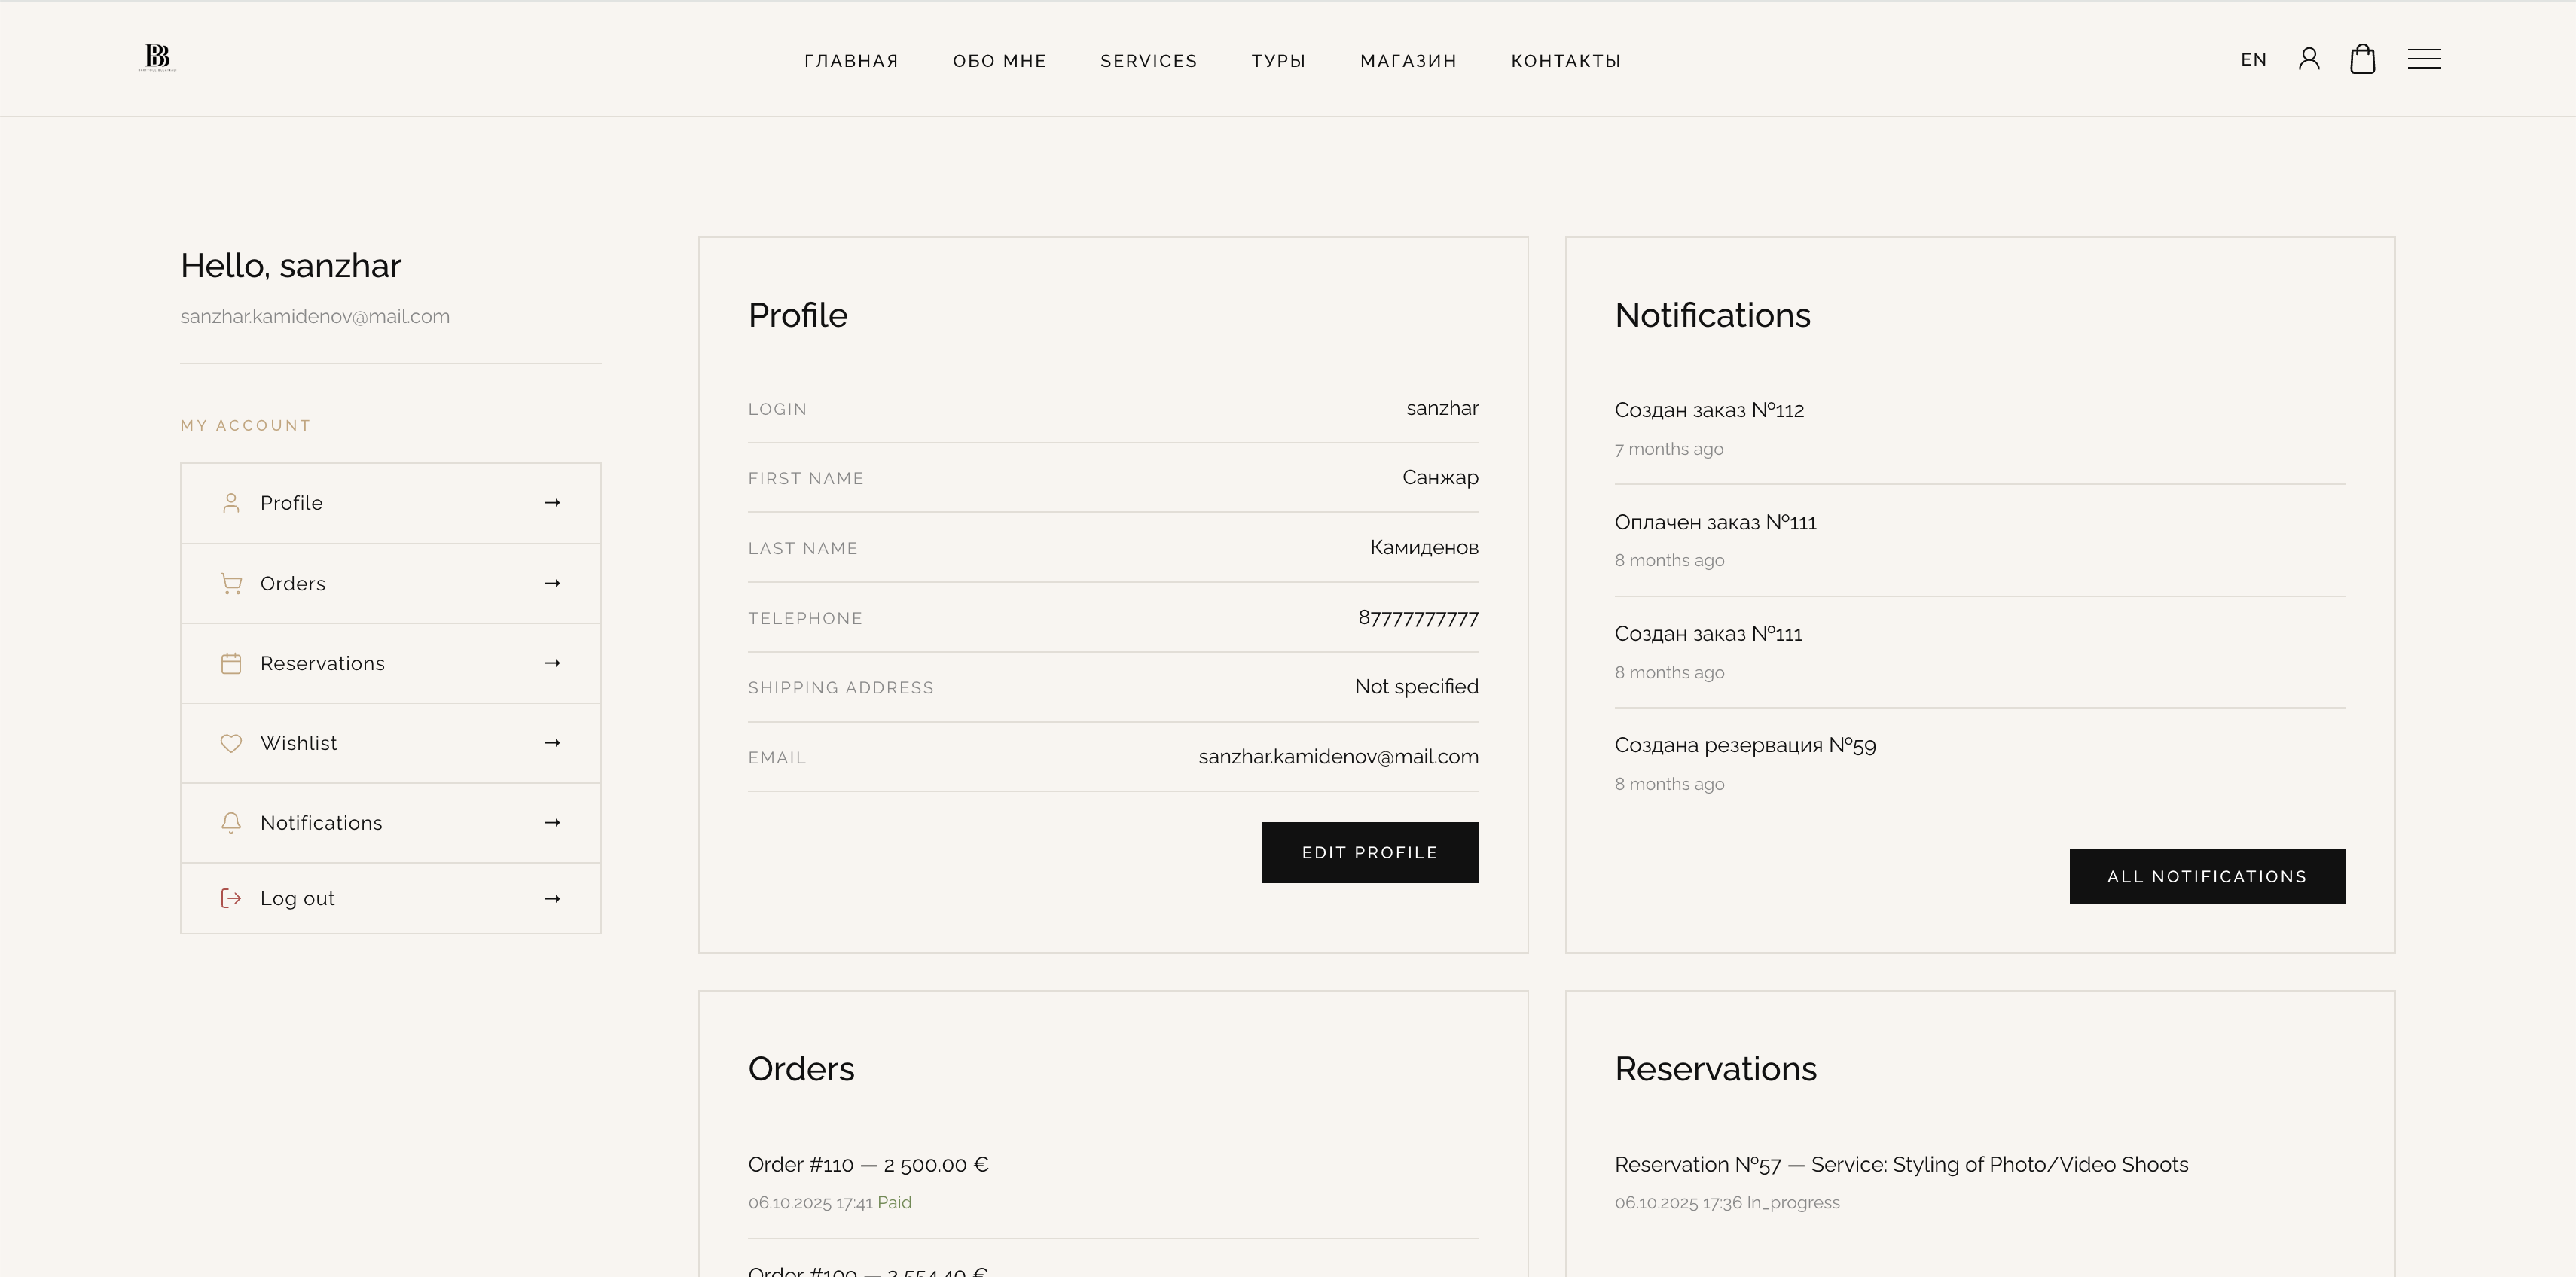Screen dimensions: 2576x1277
Task: Click the telephone value 87777777777
Action: 1418,618
